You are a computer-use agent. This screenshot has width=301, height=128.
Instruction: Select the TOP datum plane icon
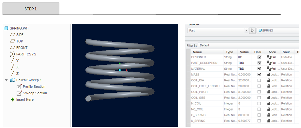[13, 41]
